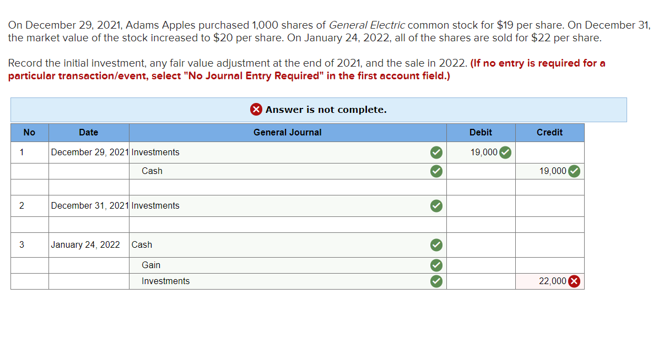This screenshot has height=343, width=653.
Task: Click green checkmark on the Gain row
Action: click(x=436, y=265)
